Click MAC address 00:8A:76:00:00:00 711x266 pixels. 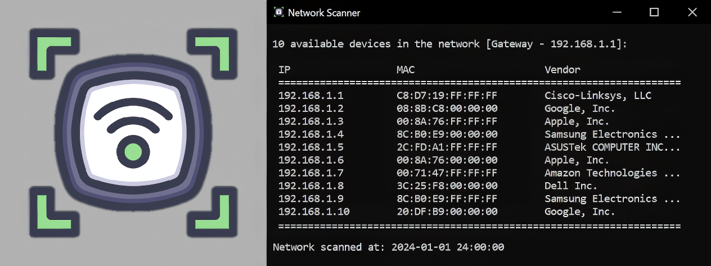coord(447,160)
